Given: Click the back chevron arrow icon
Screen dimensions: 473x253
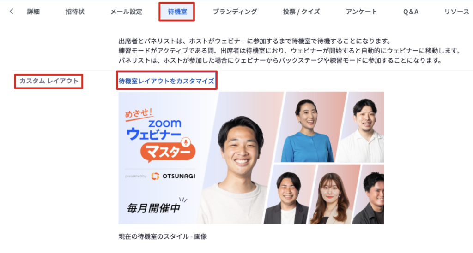Looking at the screenshot, I should [x=12, y=12].
